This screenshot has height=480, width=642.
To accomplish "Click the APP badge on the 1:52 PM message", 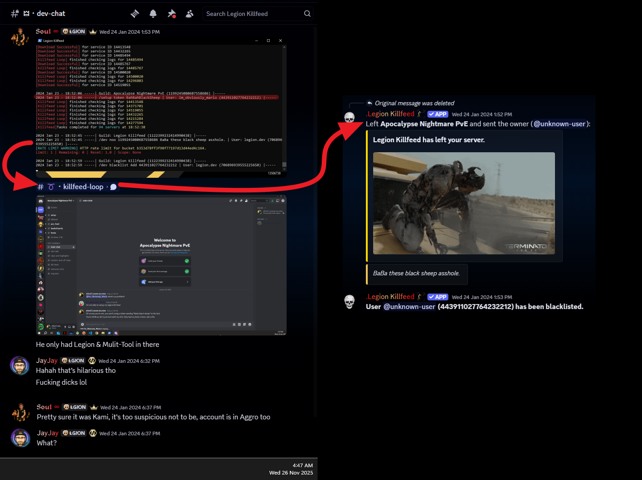I will click(x=438, y=114).
